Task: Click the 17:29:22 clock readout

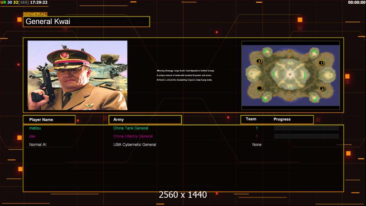Action: point(39,2)
